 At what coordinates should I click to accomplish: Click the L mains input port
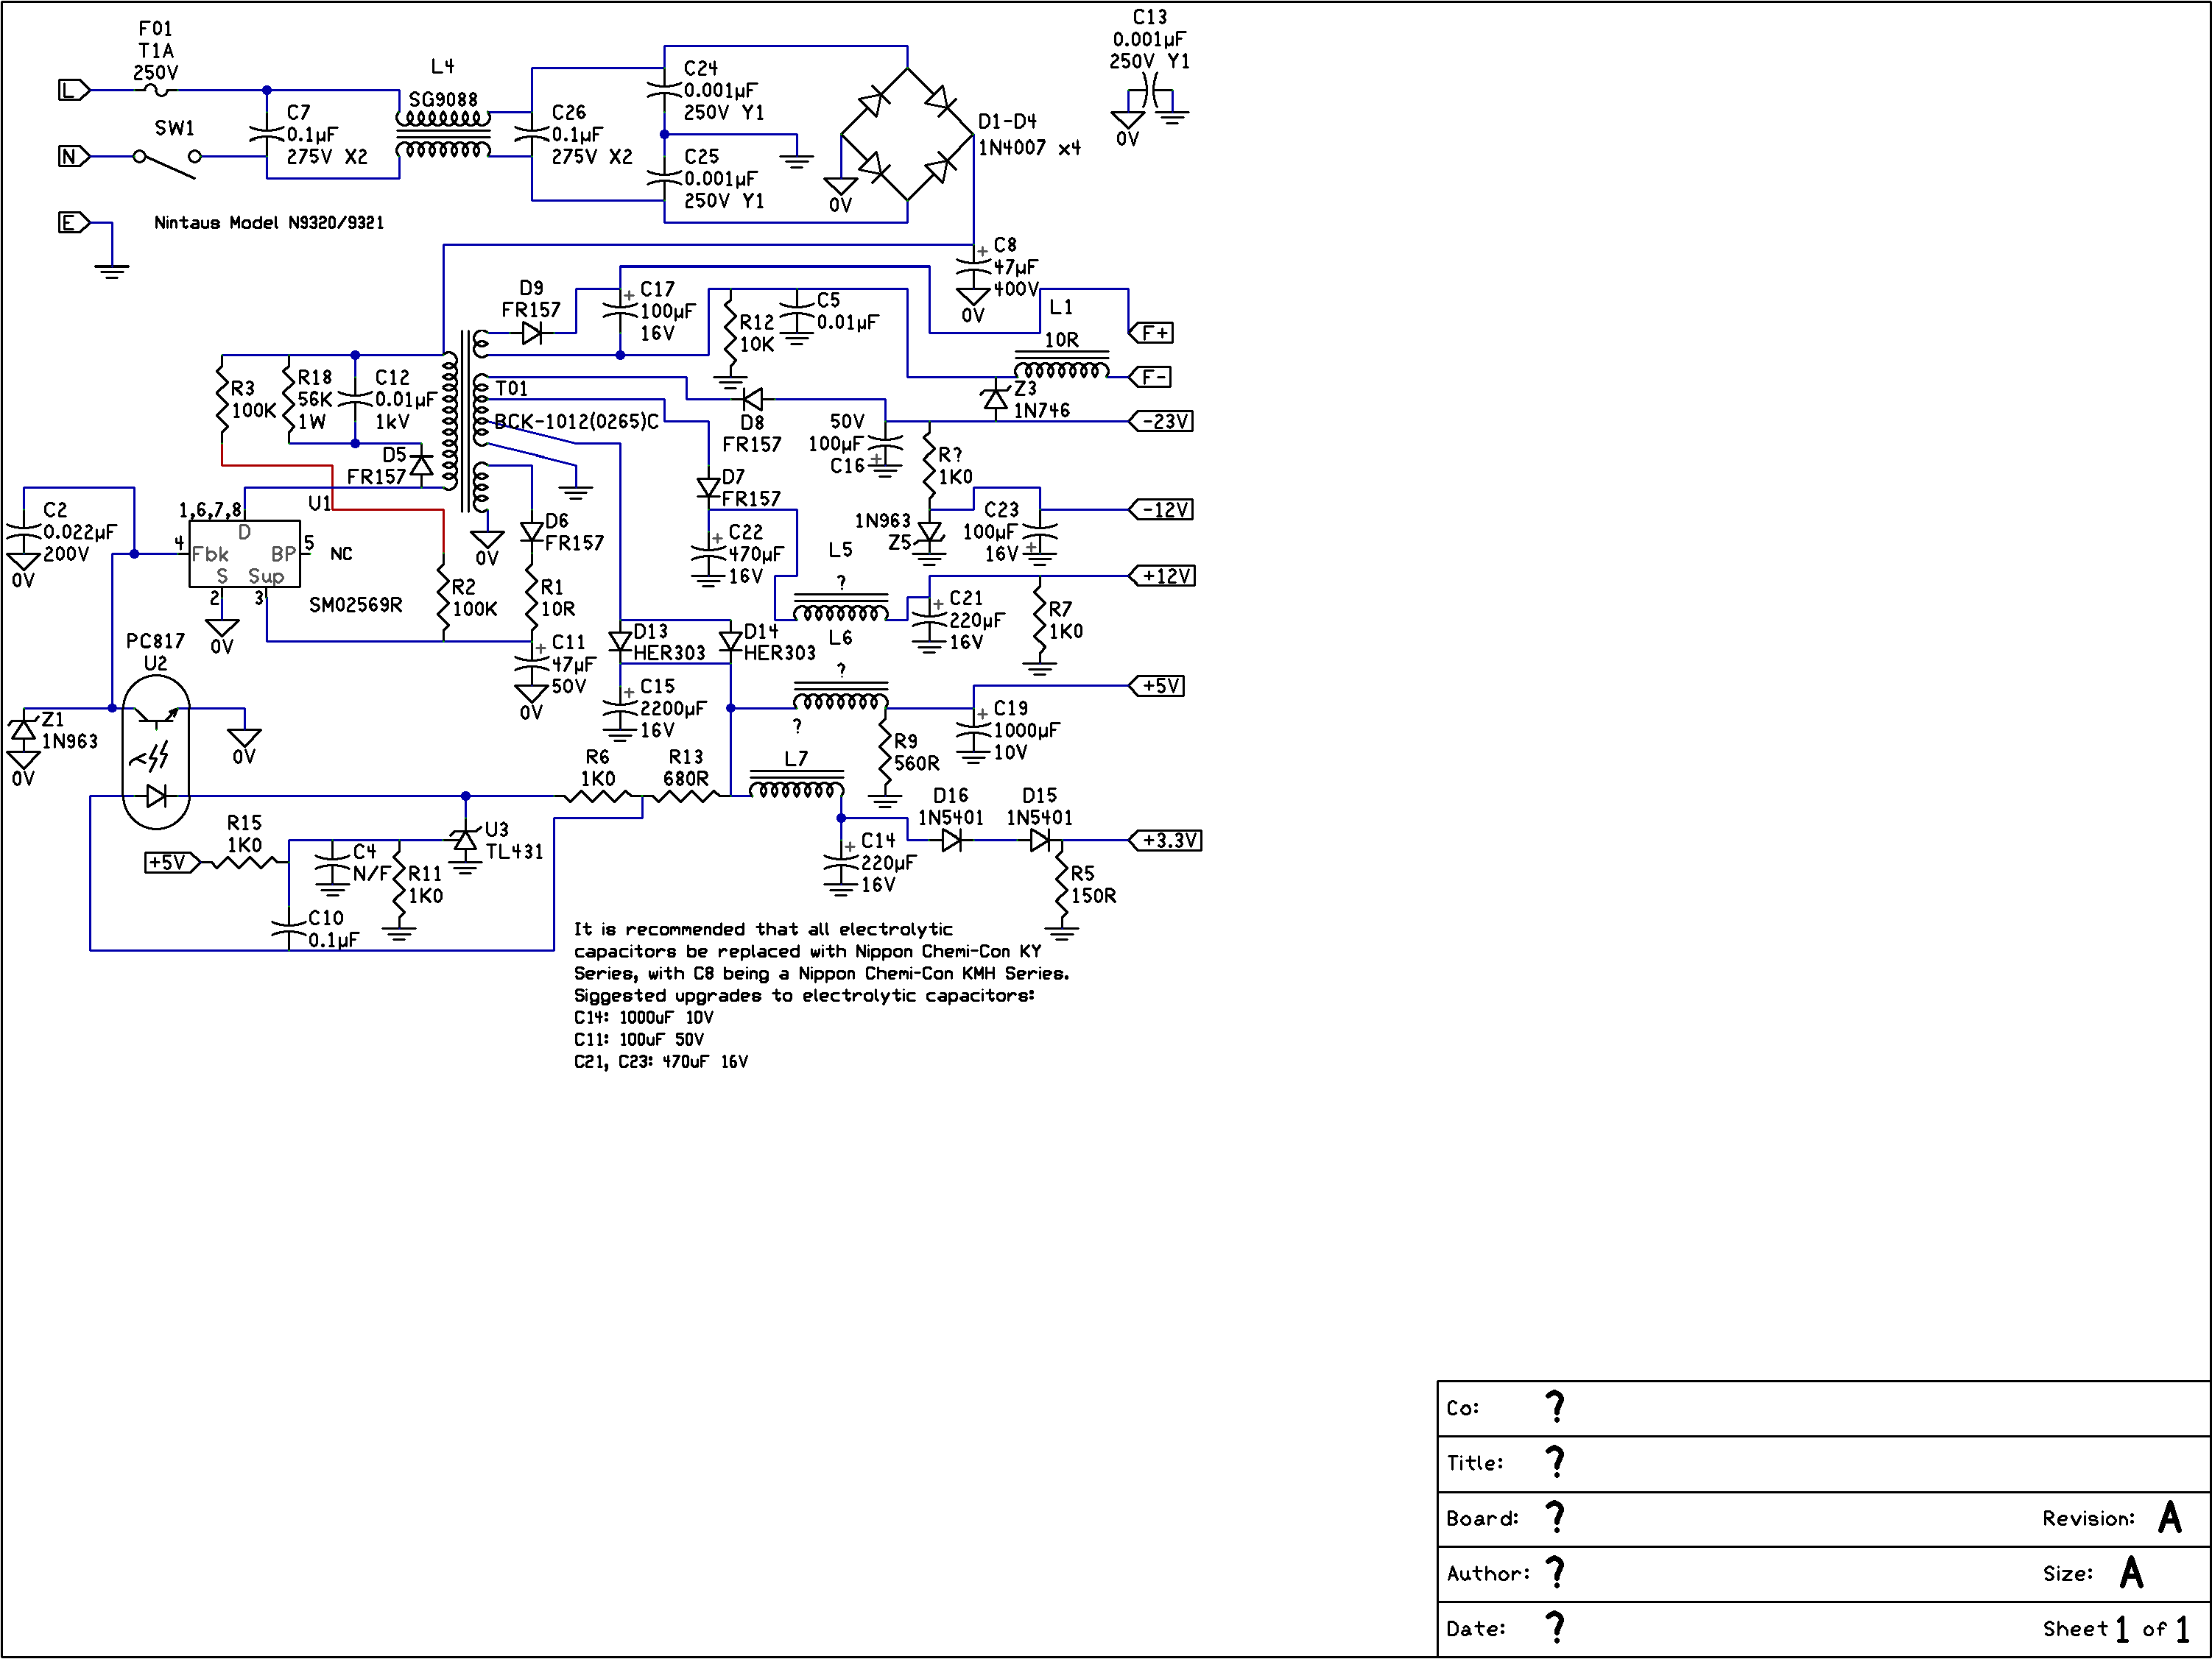click(x=74, y=90)
